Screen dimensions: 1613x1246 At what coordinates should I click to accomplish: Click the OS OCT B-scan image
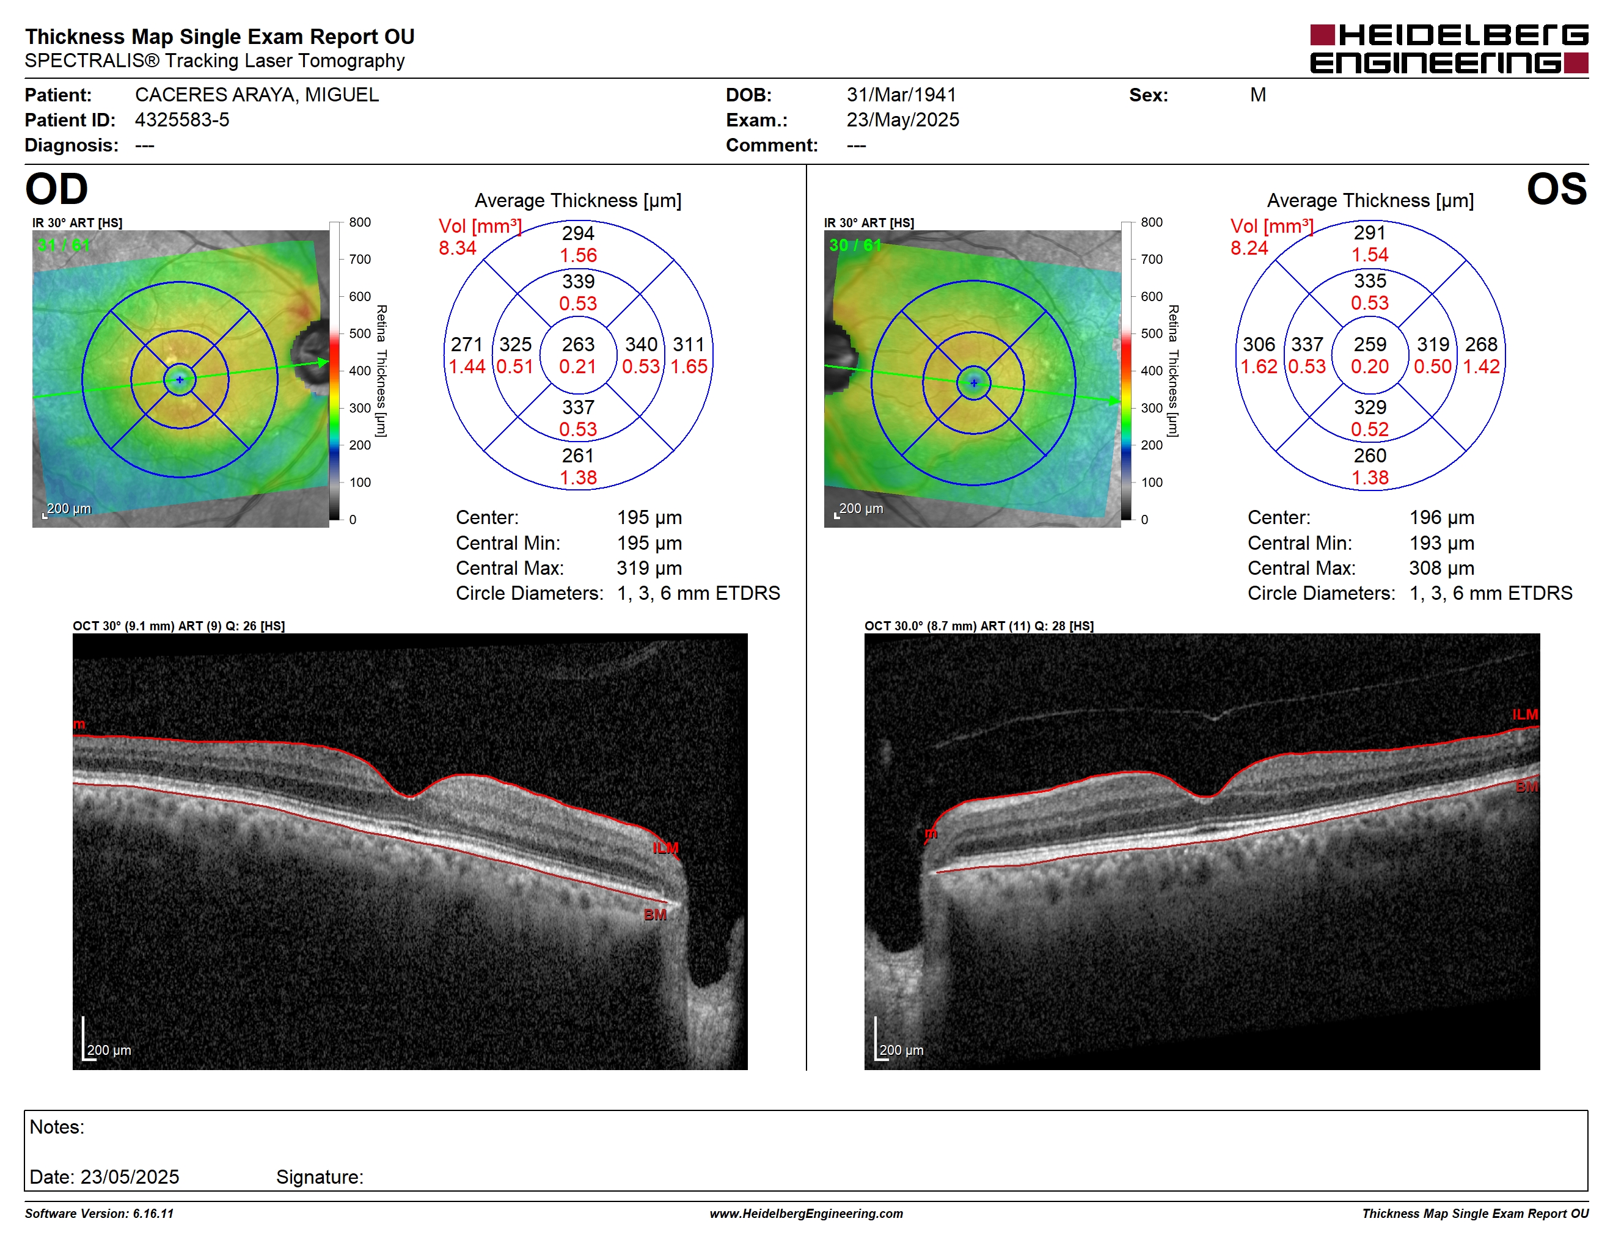pyautogui.click(x=1202, y=851)
